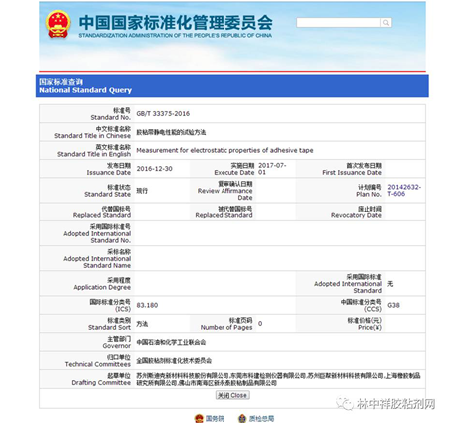Select the standard number GB/T 33375-2016
The height and width of the screenshot is (423, 449).
pyautogui.click(x=163, y=114)
